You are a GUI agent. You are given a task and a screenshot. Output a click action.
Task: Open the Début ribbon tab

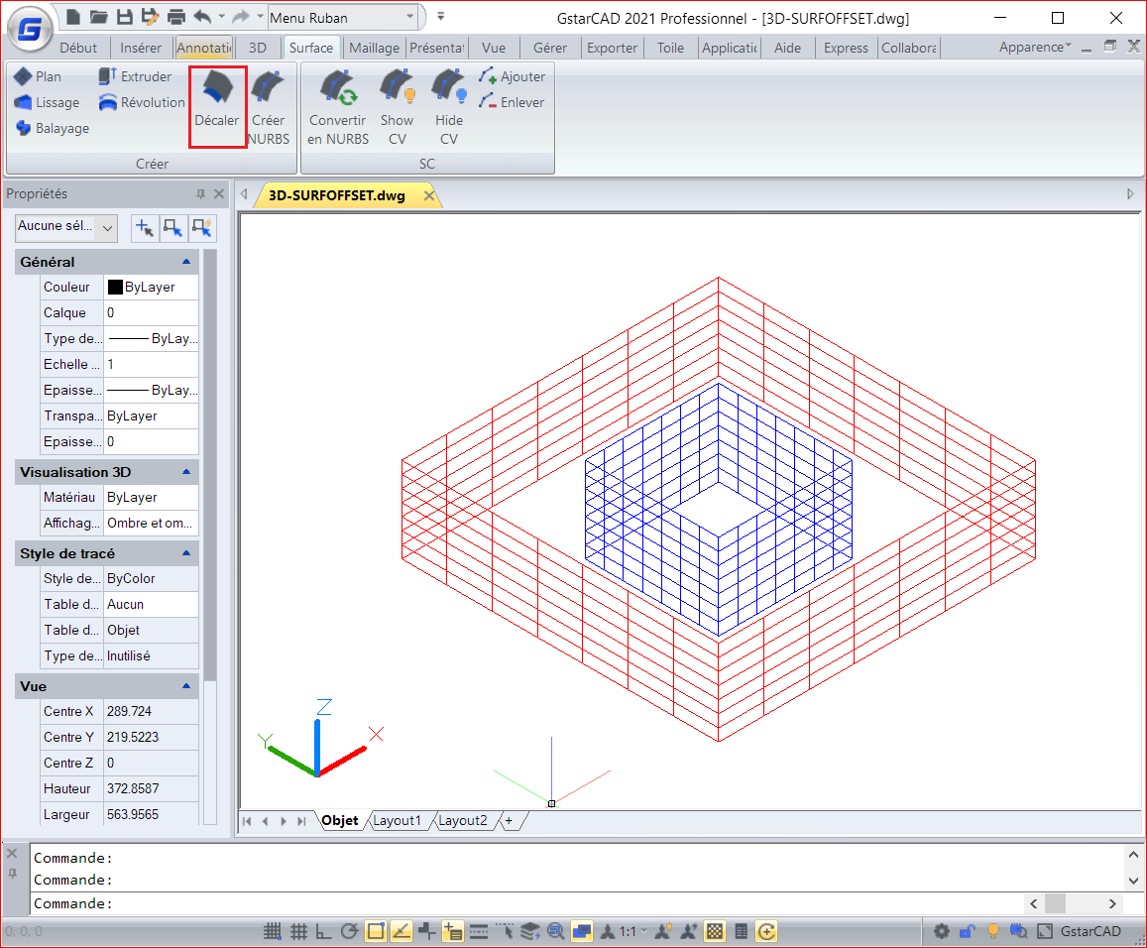(x=78, y=48)
